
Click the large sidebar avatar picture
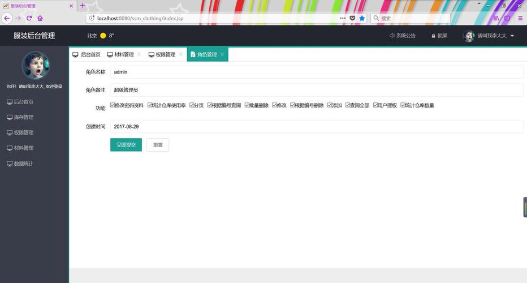[x=36, y=65]
